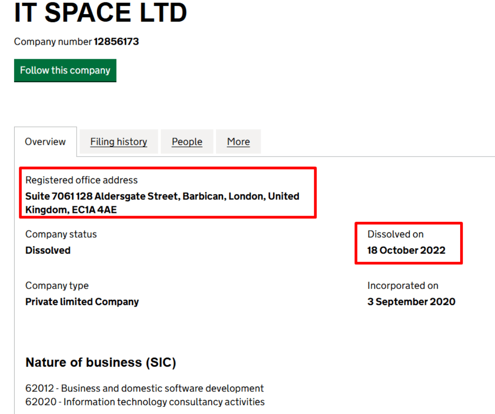The image size is (495, 414).
Task: Click the Company status label
Action: 61,234
